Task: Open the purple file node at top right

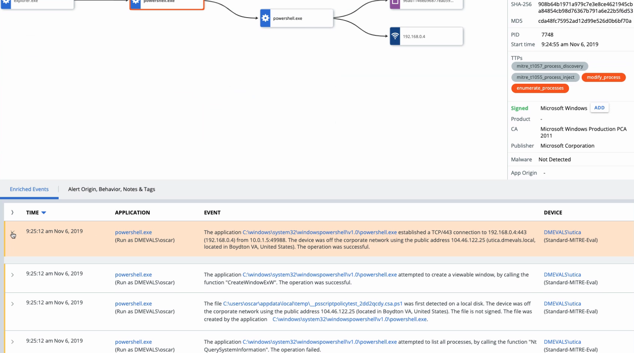Action: coord(395,3)
